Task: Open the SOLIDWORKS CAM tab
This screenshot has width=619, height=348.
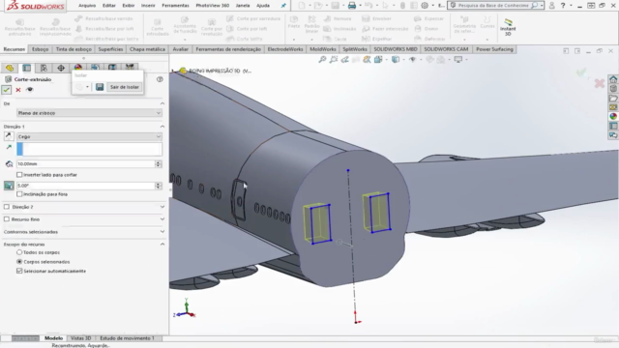Action: tap(446, 49)
